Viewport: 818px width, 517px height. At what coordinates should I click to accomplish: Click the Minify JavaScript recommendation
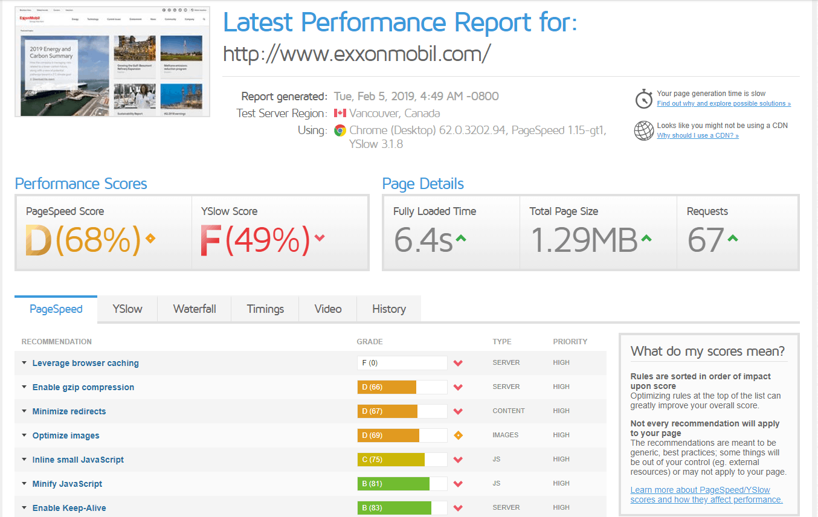pos(67,484)
